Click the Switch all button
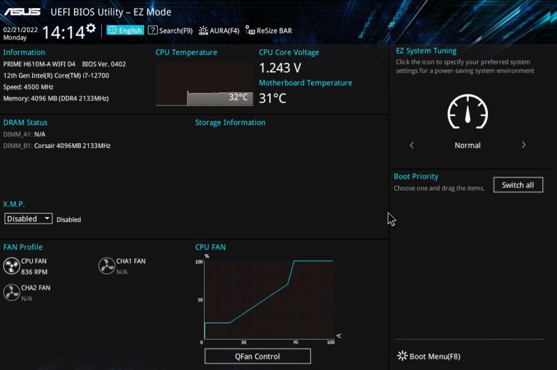Image resolution: width=557 pixels, height=370 pixels. (x=518, y=185)
